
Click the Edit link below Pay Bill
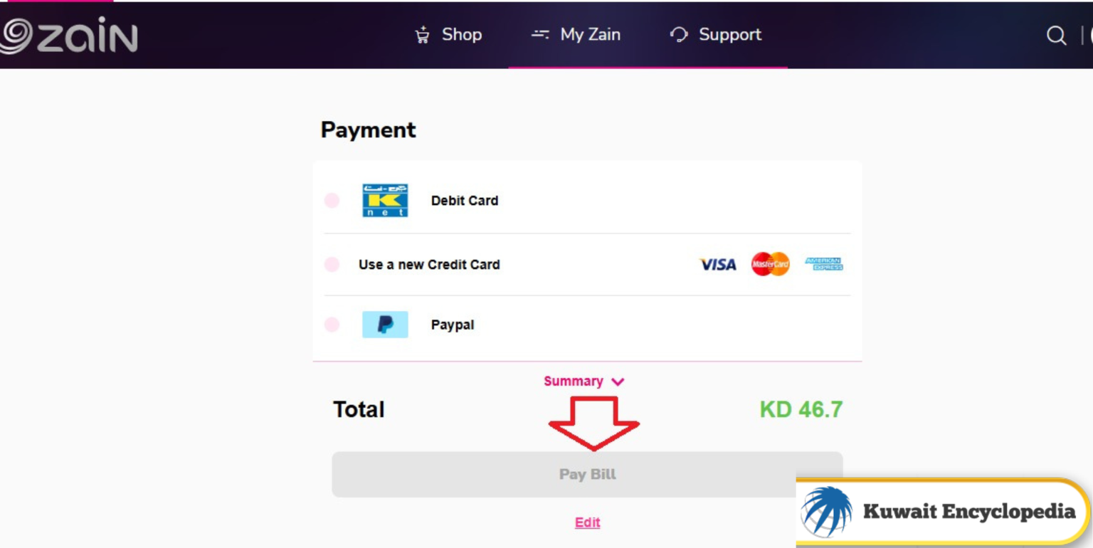[x=587, y=522]
